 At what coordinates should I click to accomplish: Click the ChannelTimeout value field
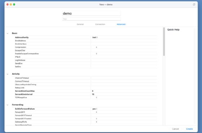tap(124, 78)
